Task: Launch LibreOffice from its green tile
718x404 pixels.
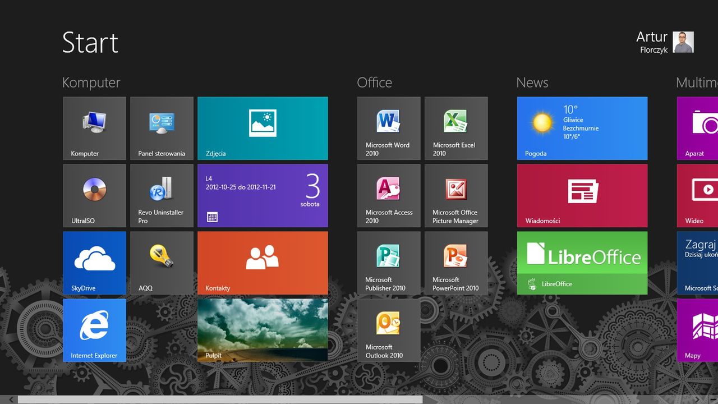Action: (x=582, y=263)
